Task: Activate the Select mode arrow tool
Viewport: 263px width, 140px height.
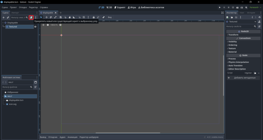Action: pos(41,17)
